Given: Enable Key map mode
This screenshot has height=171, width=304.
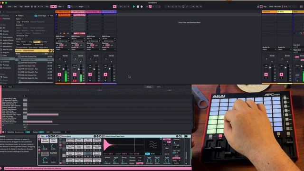Looking at the screenshot, I should [265, 6].
